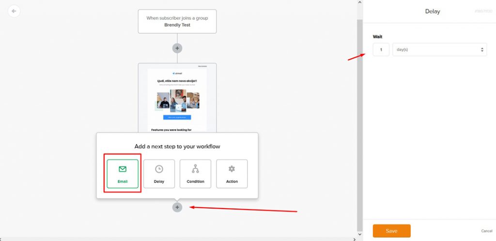496x241 pixels.
Task: Edit the Wait number field
Action: 381,49
